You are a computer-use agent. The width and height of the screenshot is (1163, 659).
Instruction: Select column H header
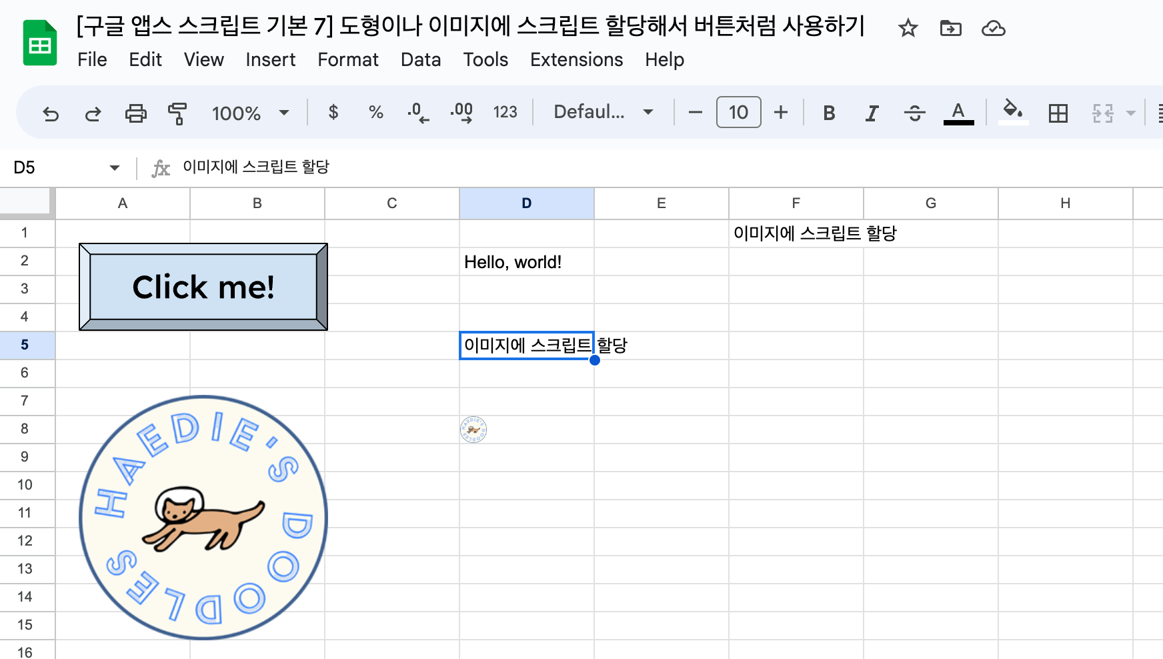tap(1066, 203)
